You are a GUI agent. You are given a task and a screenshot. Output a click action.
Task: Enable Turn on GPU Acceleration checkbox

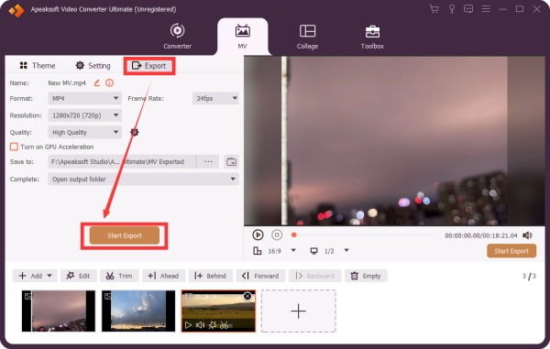(x=14, y=147)
